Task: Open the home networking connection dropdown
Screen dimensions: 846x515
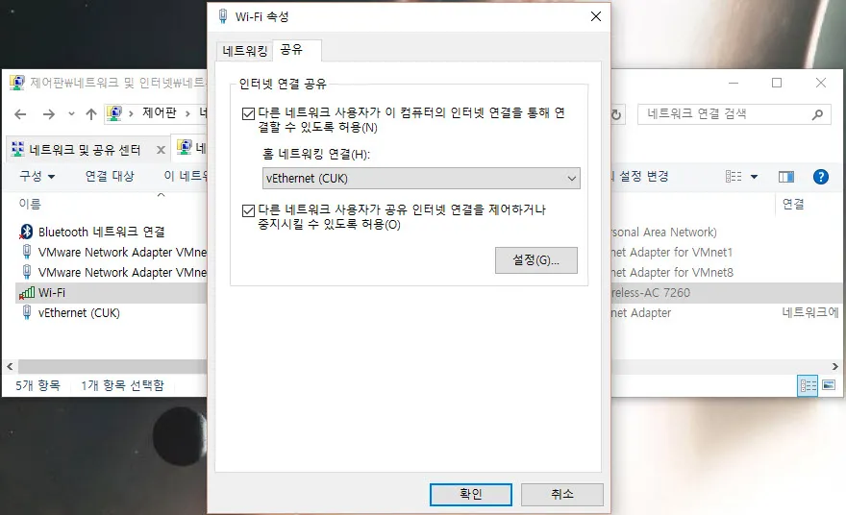Action: [x=421, y=178]
